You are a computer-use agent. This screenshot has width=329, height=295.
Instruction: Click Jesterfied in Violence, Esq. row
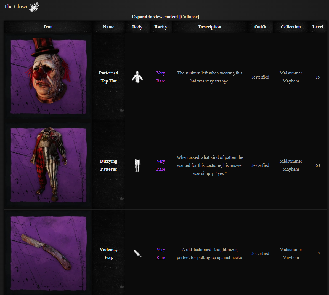[x=260, y=254]
